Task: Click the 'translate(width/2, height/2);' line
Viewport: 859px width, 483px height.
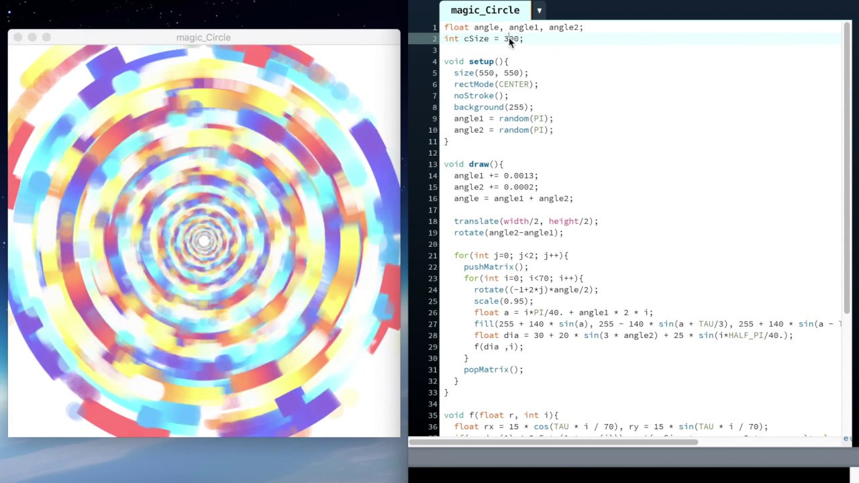Action: pyautogui.click(x=525, y=221)
